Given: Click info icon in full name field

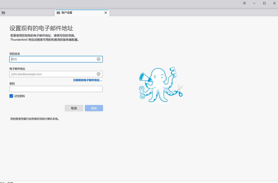Looking at the screenshot, I should 99,59.
